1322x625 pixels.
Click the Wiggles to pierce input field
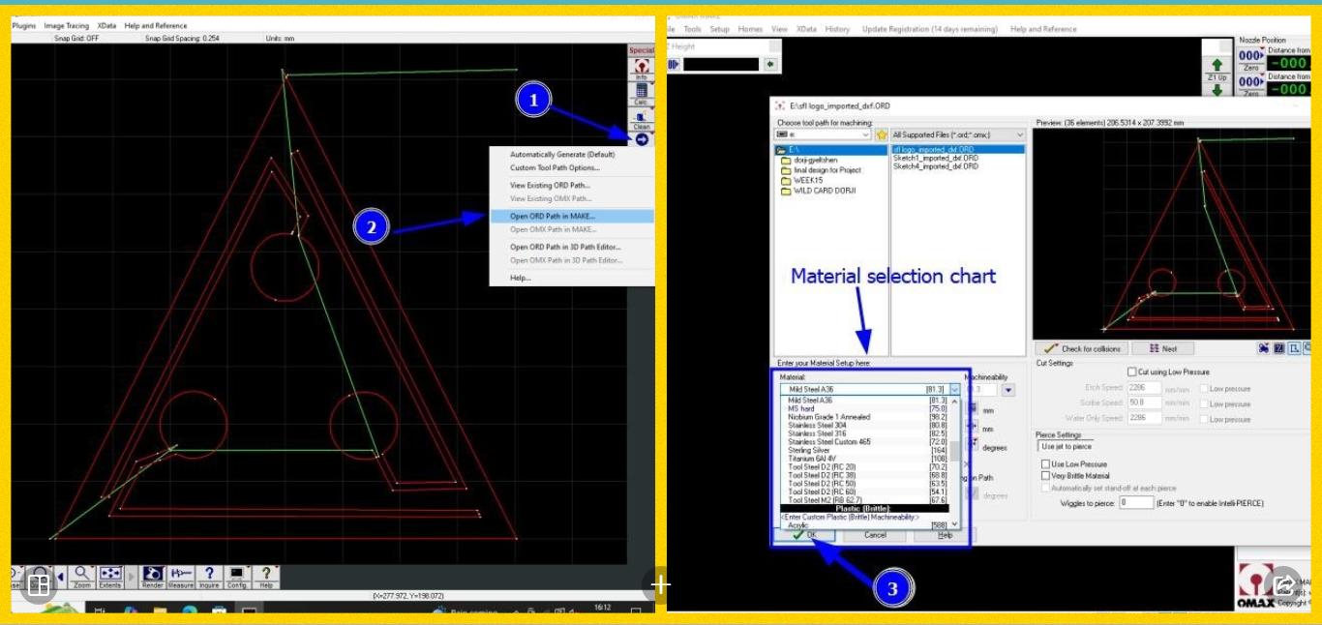point(1136,503)
